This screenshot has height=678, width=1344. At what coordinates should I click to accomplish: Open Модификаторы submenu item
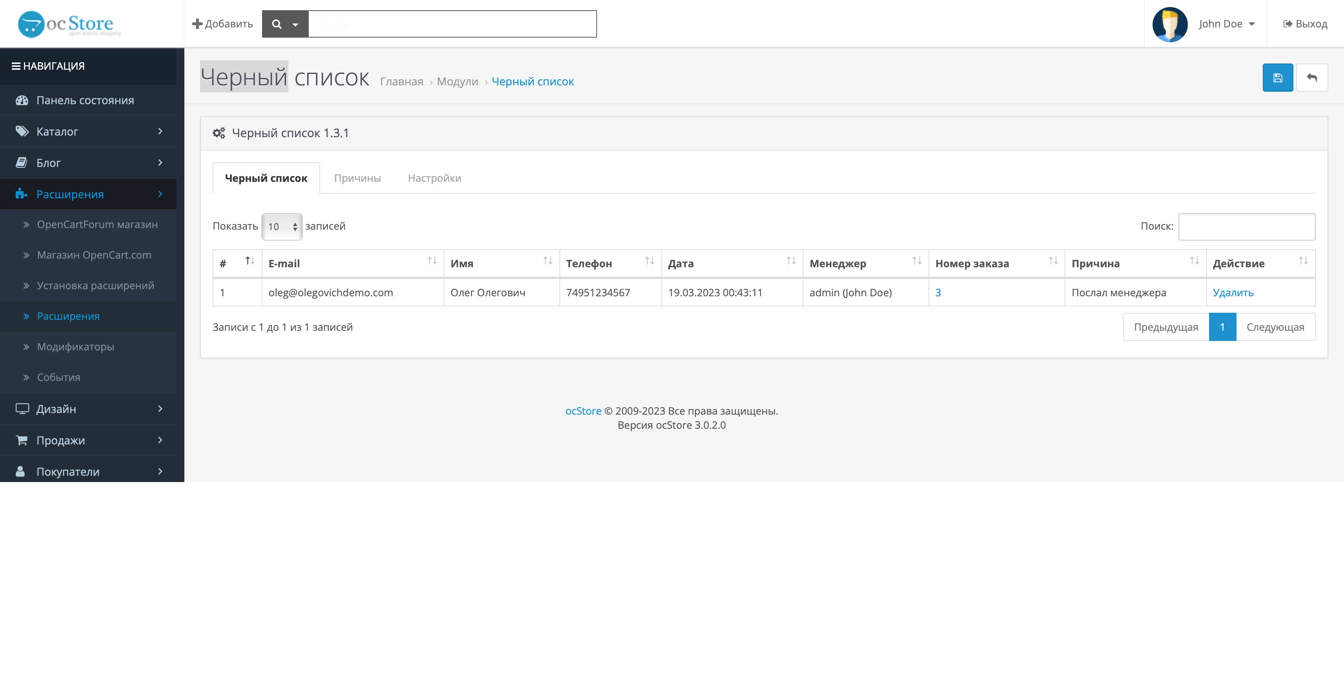88,347
